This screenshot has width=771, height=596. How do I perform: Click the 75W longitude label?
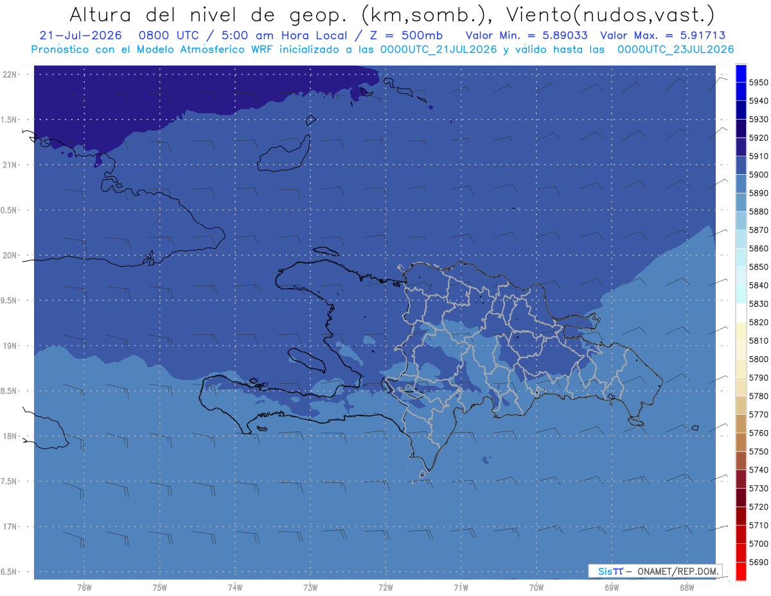tap(160, 588)
